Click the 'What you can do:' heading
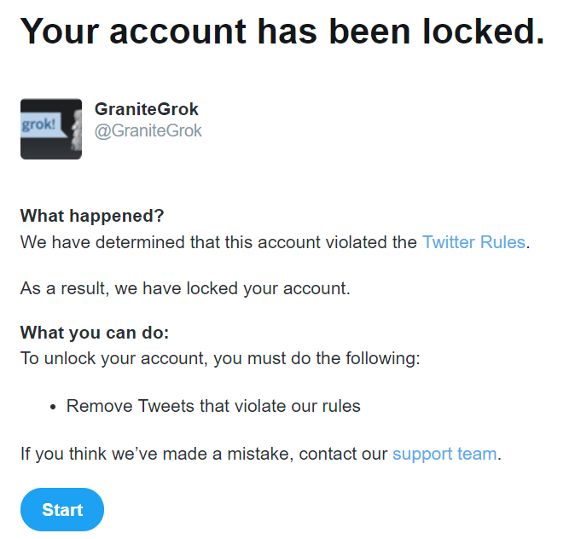 [x=95, y=333]
